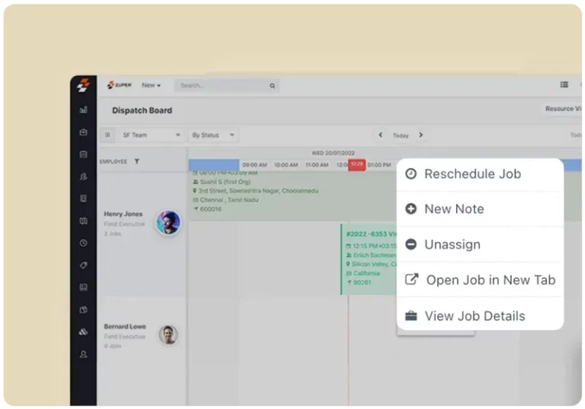Expand the By Status dropdown
This screenshot has height=409, width=585.
pyautogui.click(x=213, y=135)
